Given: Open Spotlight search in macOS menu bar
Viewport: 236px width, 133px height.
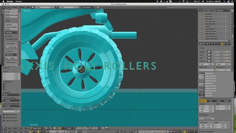Looking at the screenshot, I should 225,1.
